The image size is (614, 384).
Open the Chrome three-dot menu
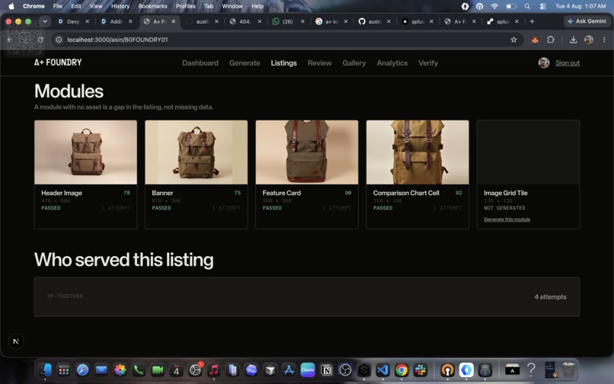(604, 40)
